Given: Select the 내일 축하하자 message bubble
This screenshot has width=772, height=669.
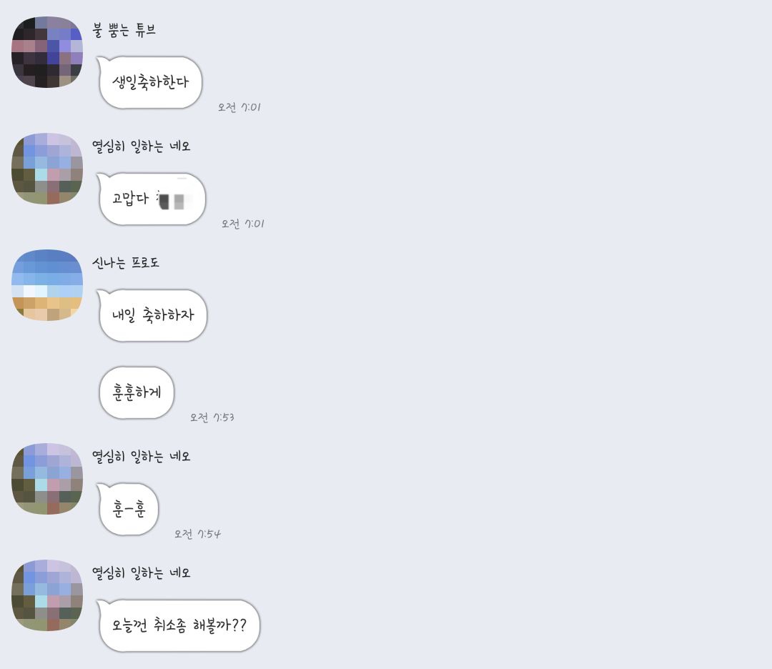Looking at the screenshot, I should [152, 315].
